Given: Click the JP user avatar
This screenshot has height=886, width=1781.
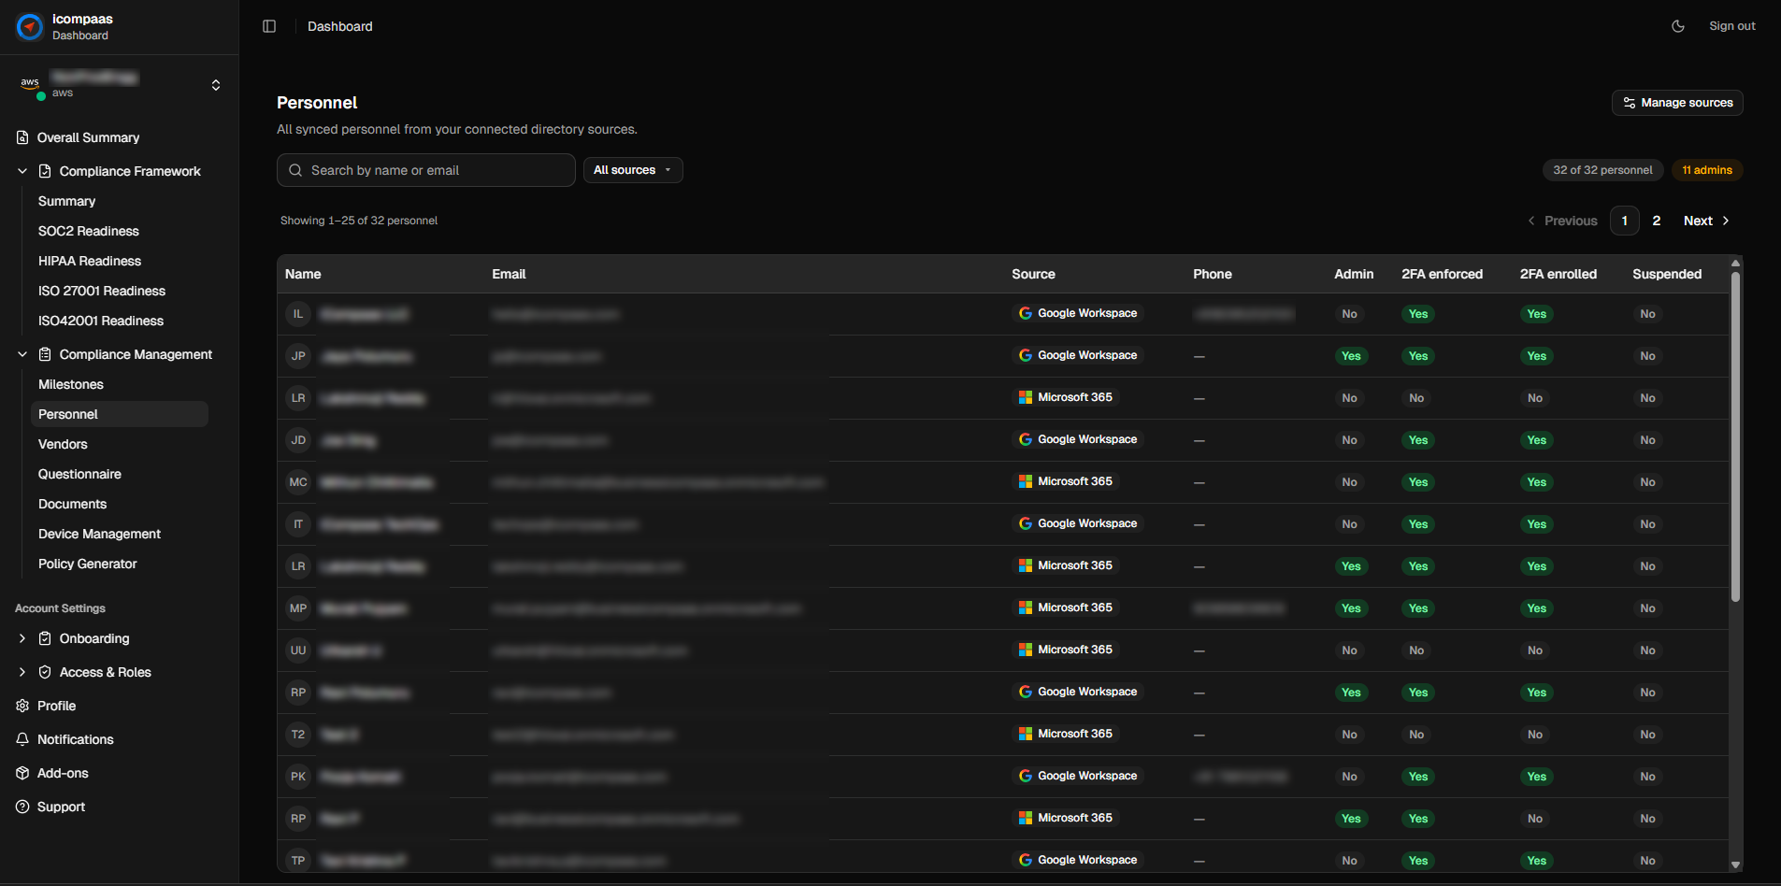Looking at the screenshot, I should (298, 356).
